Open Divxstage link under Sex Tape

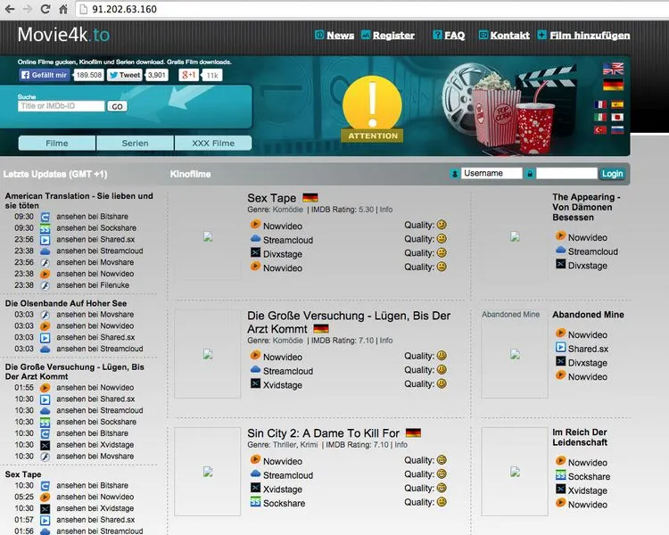coord(283,254)
